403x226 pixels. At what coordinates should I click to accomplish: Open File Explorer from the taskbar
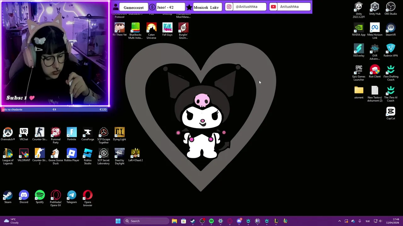click(174, 221)
